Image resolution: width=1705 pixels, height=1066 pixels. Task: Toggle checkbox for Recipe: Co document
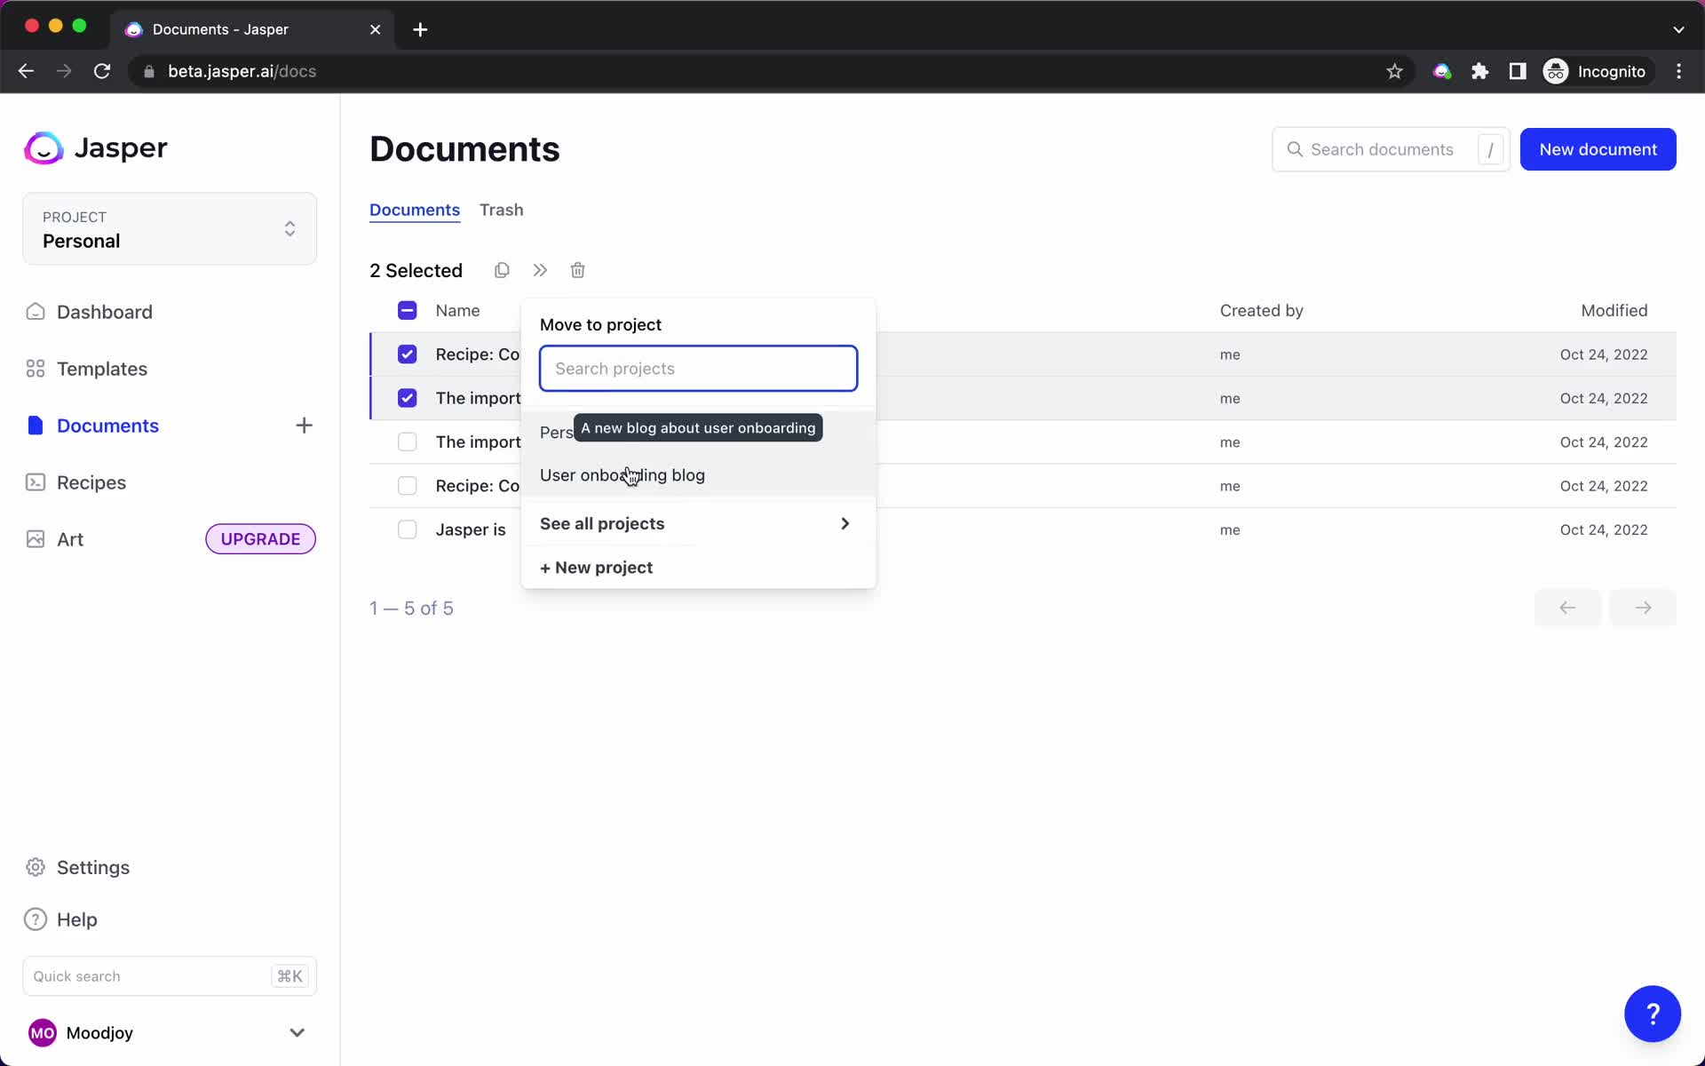coord(407,354)
